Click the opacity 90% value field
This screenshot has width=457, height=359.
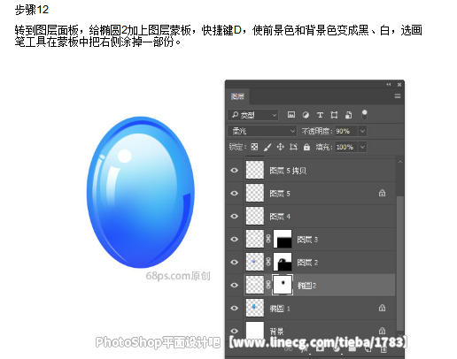(x=346, y=131)
